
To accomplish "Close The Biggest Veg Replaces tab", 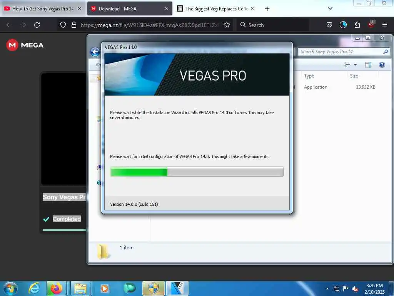I will (253, 8).
